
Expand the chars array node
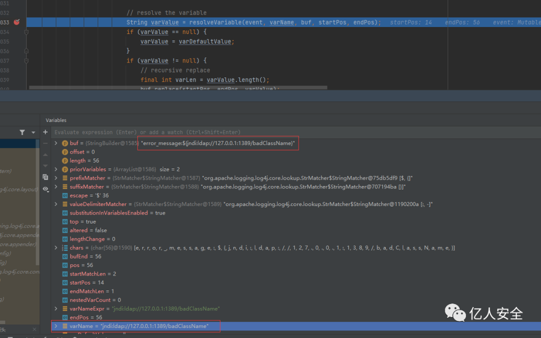pyautogui.click(x=56, y=247)
